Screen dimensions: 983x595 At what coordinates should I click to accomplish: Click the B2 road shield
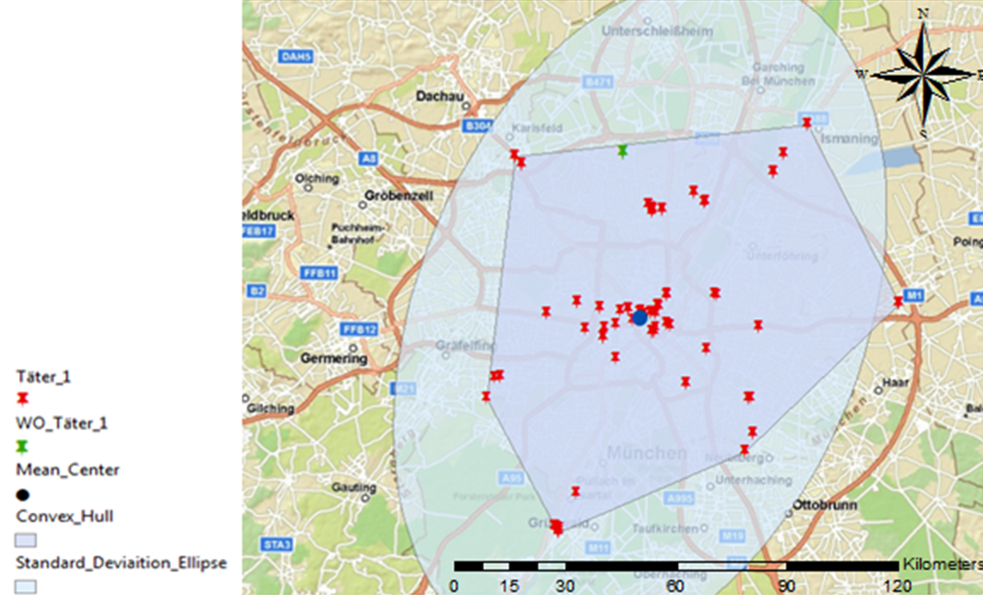[257, 291]
